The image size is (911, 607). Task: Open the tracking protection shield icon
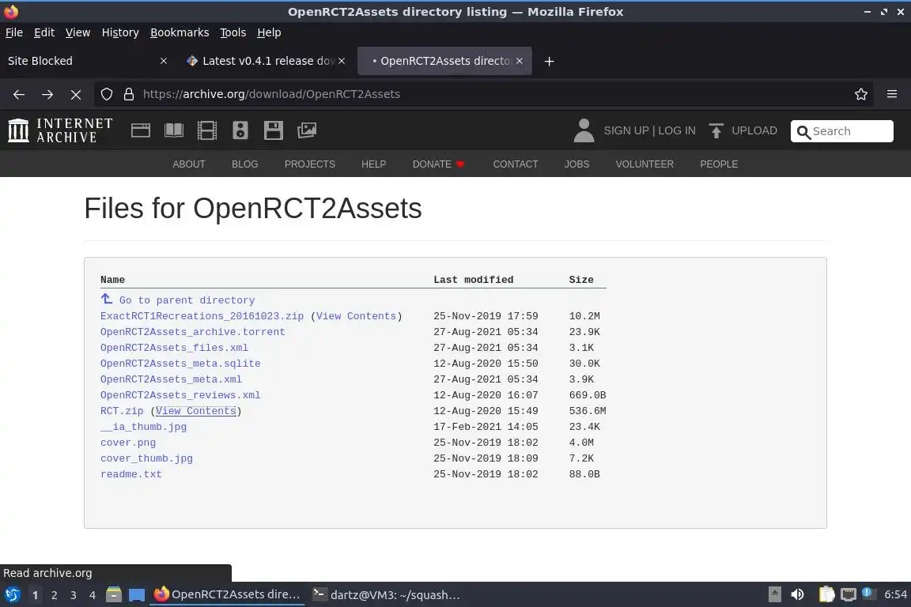107,94
